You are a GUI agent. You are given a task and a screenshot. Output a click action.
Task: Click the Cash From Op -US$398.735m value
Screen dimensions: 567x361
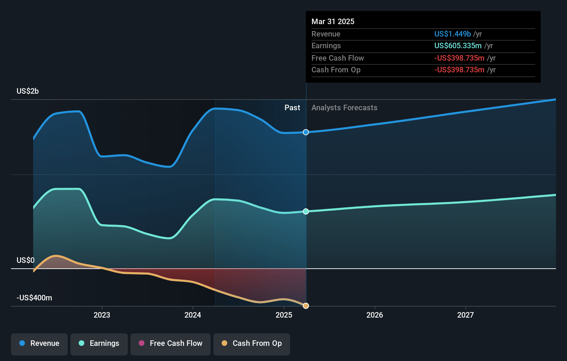[459, 70]
